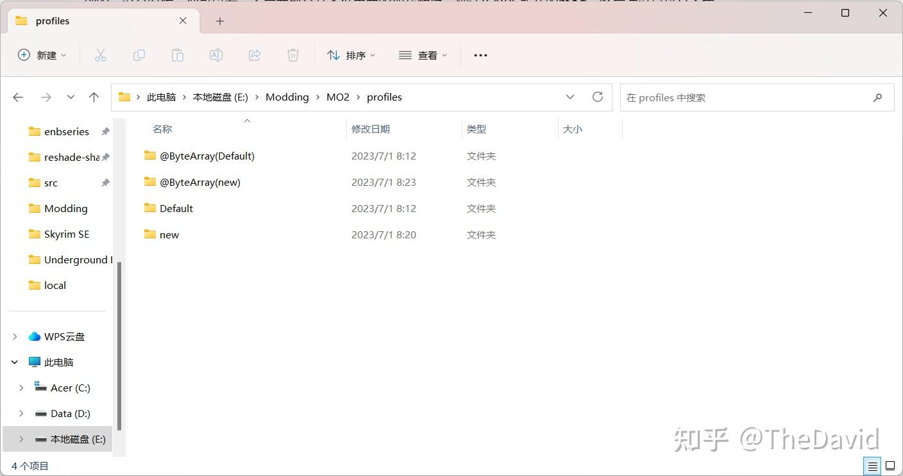Screen dimensions: 903x476
Task: Expand Data (D:) in the sidebar tree
Action: click(21, 413)
